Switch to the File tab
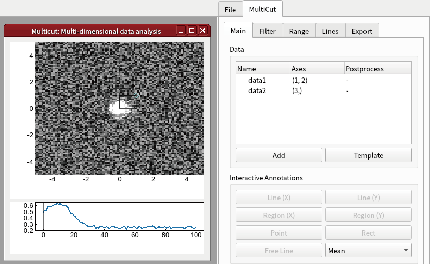430x264 pixels. (230, 10)
